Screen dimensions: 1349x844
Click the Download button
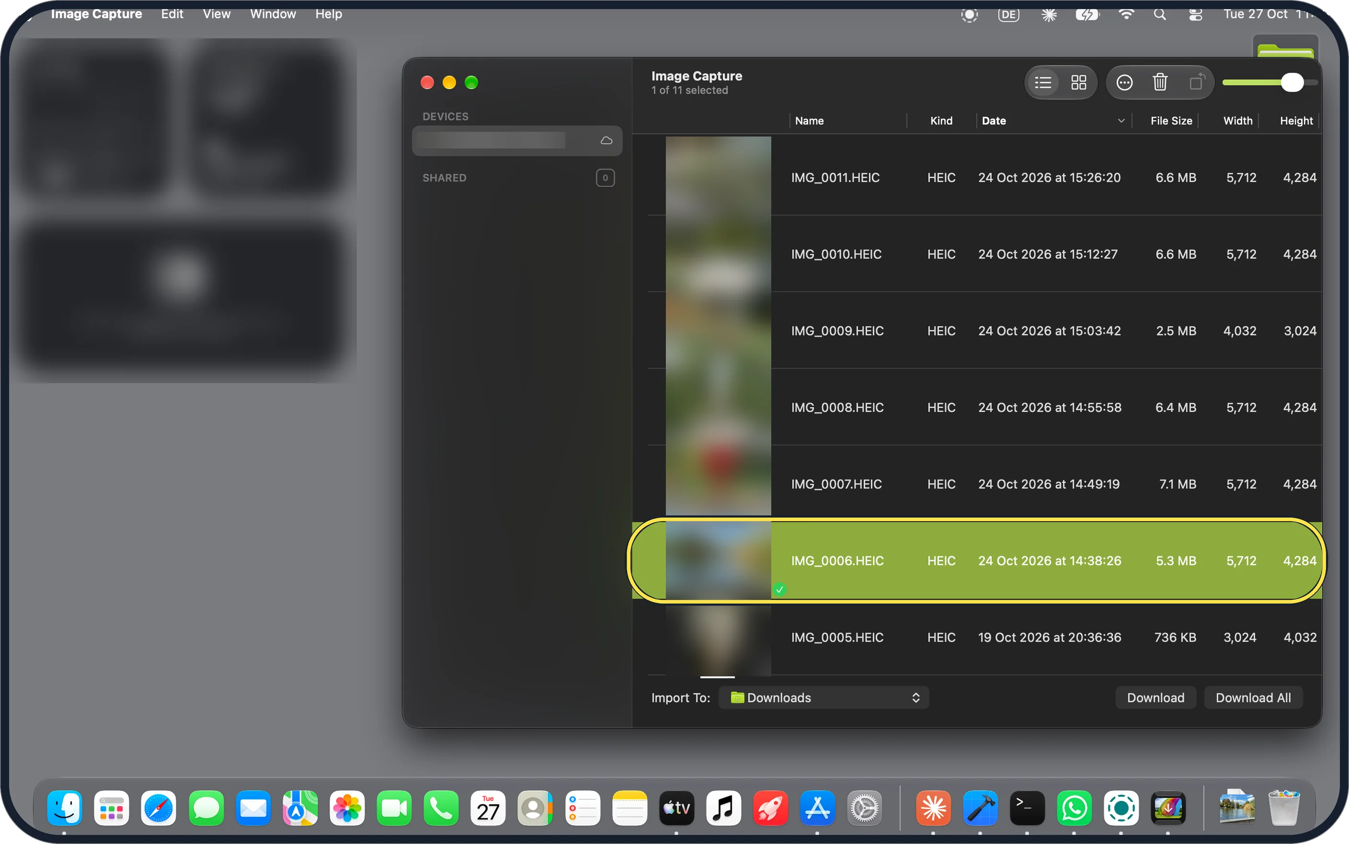click(x=1155, y=698)
